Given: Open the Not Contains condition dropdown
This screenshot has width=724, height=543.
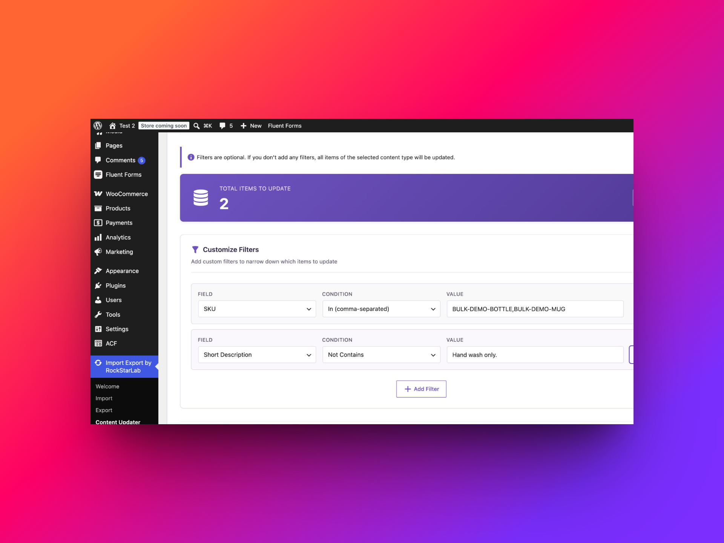Looking at the screenshot, I should point(381,355).
